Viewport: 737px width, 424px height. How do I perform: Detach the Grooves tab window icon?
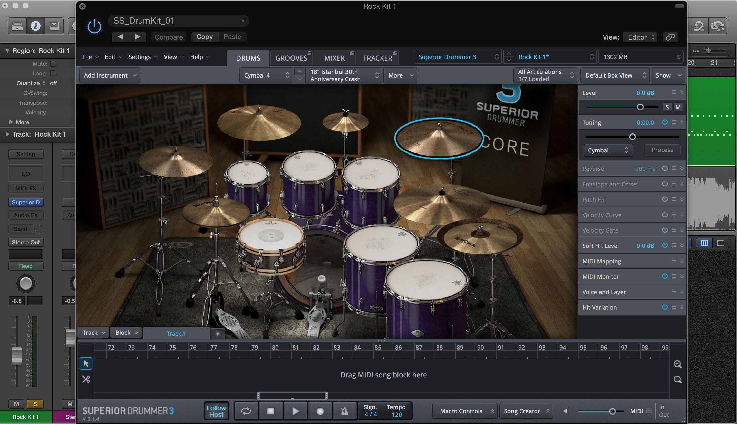pyautogui.click(x=309, y=53)
